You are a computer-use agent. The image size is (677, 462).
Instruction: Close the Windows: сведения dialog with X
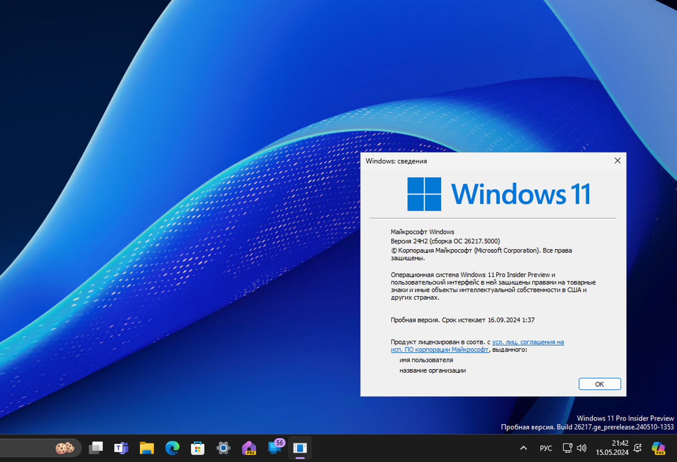click(617, 160)
